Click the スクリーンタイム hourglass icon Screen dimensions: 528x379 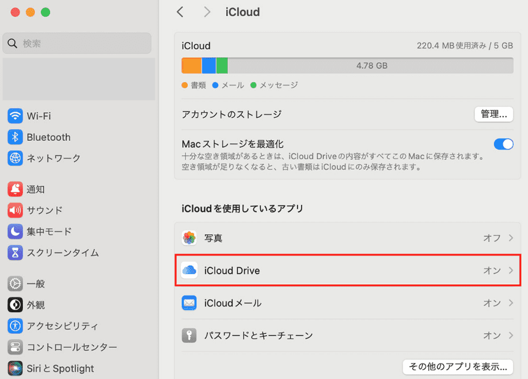tap(15, 252)
